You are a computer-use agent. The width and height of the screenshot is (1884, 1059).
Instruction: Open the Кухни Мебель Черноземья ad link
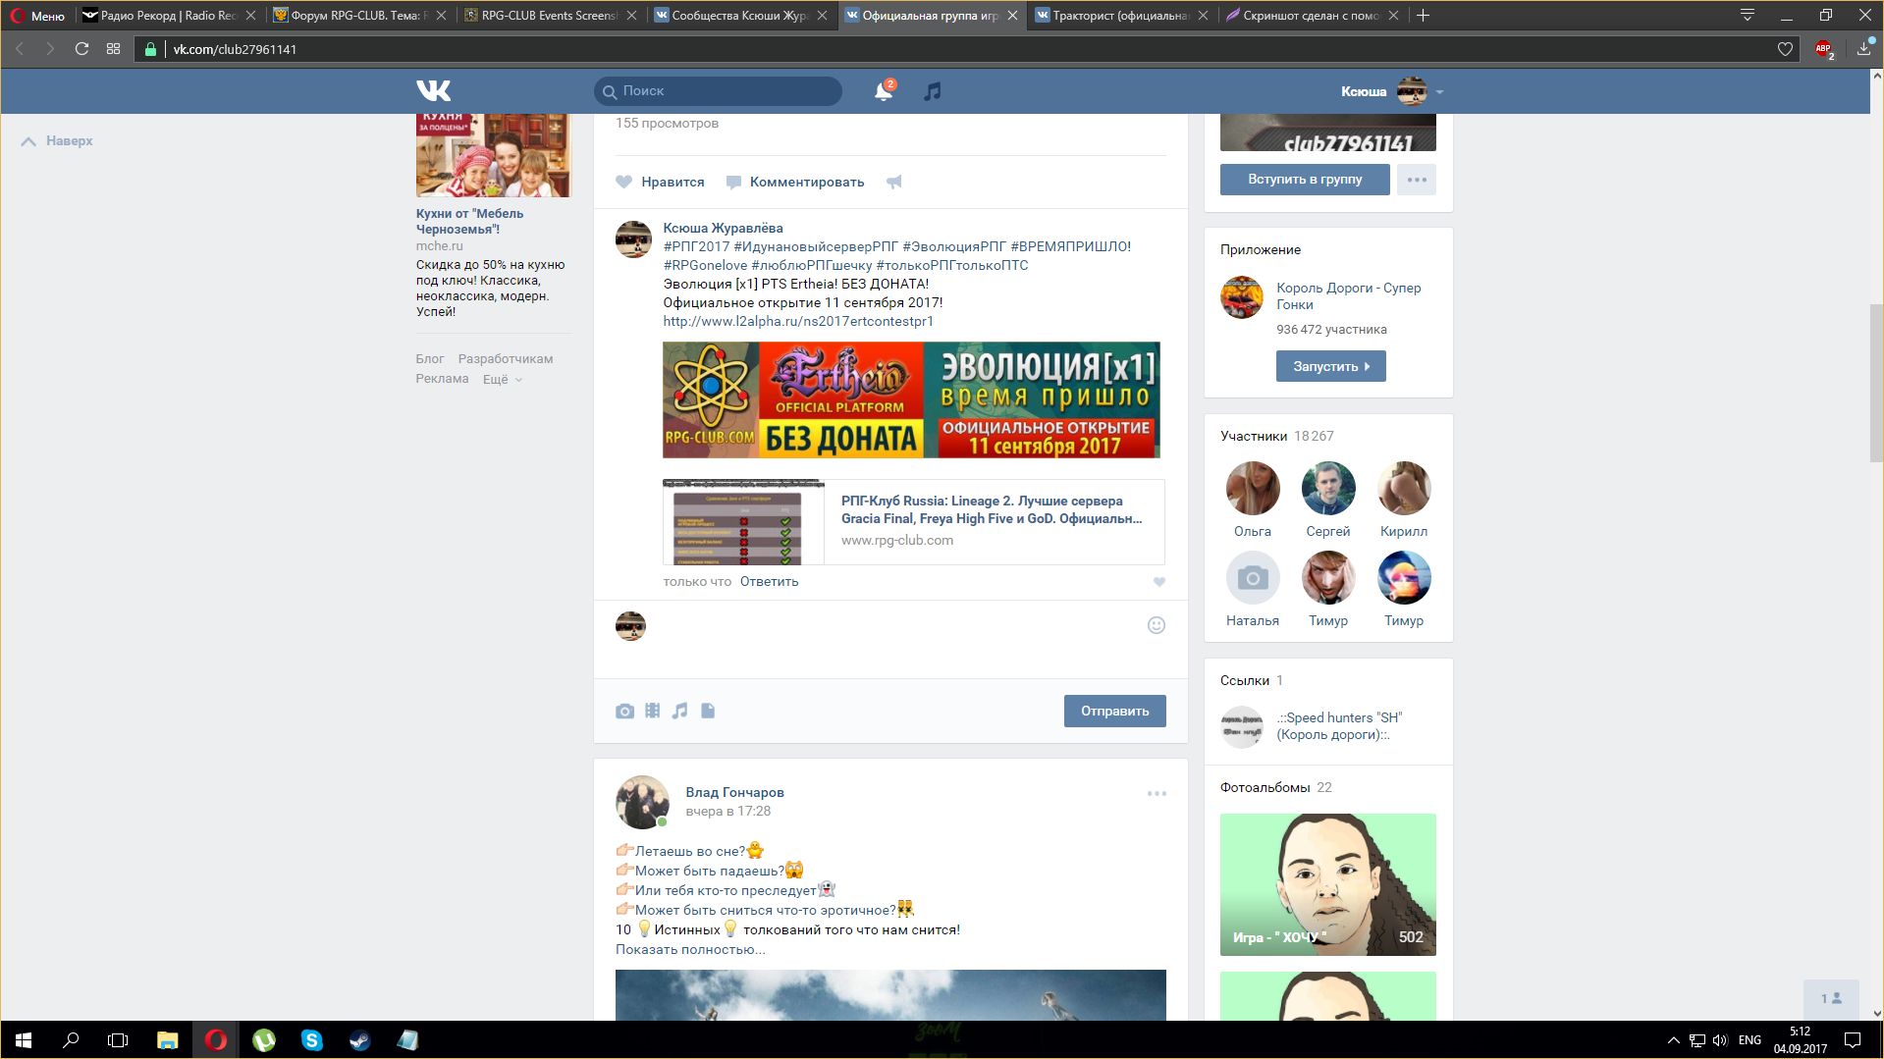tap(469, 221)
